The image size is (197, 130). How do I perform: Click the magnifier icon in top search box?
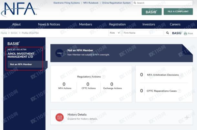coord(135,3)
